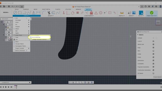Screen dimensions: 162x91
Task: Click the Look At button in palette
Action: tap(153, 41)
